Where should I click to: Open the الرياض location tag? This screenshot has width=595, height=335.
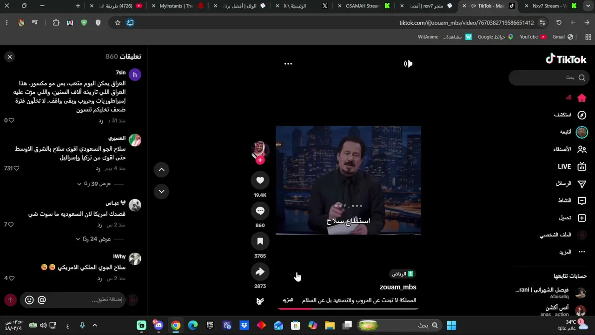pos(402,274)
